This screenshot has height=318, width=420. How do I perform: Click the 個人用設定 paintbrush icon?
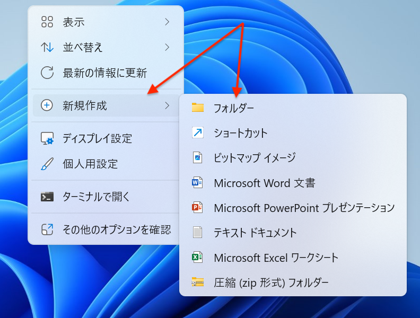tap(47, 164)
